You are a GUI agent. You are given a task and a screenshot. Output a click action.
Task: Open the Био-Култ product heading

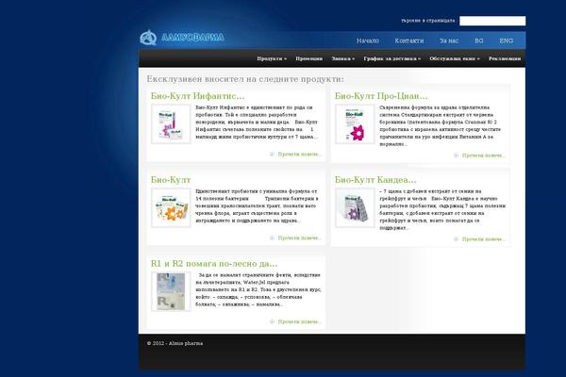[171, 180]
